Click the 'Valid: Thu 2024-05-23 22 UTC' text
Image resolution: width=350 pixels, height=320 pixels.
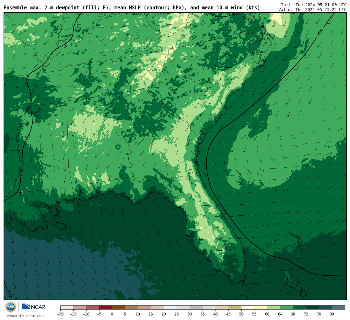pyautogui.click(x=312, y=10)
